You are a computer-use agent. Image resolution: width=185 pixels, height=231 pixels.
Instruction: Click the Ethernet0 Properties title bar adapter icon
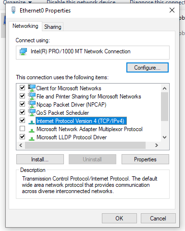(13, 10)
